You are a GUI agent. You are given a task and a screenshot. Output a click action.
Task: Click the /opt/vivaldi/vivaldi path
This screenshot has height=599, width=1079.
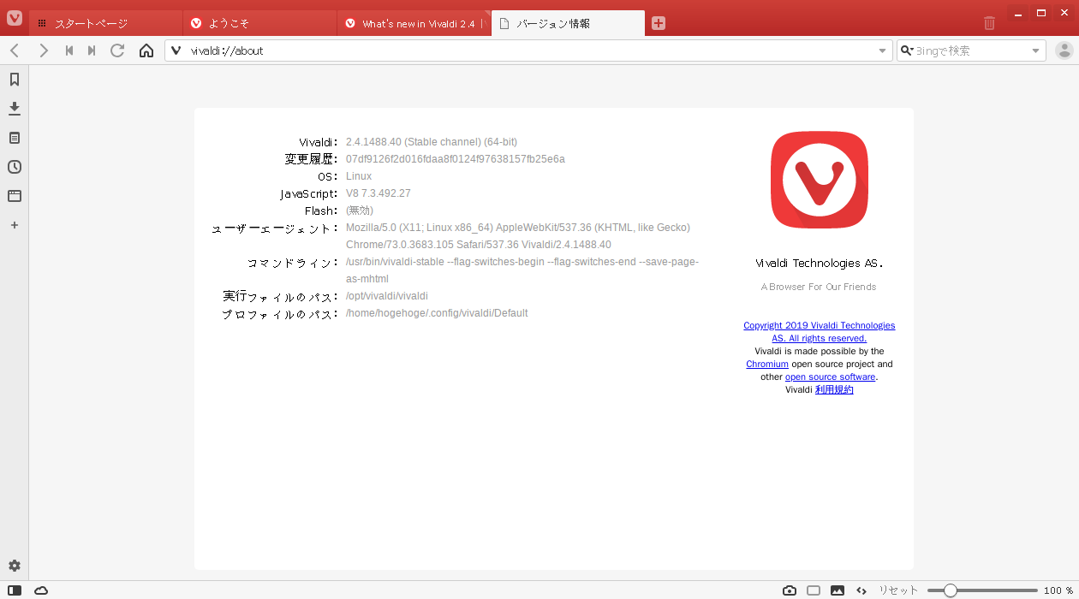[x=387, y=296]
